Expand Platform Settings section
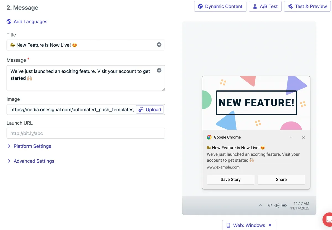 click(x=29, y=146)
